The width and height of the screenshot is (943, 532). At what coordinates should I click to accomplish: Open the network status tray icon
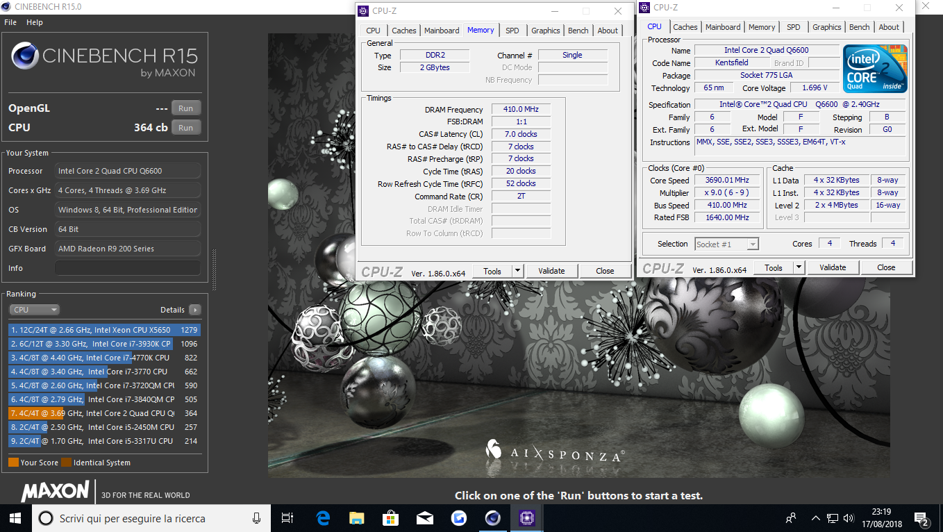click(833, 518)
